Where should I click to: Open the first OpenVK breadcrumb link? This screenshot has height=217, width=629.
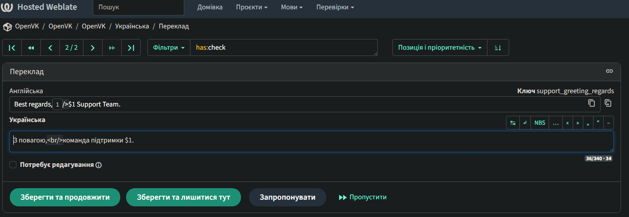coord(27,26)
